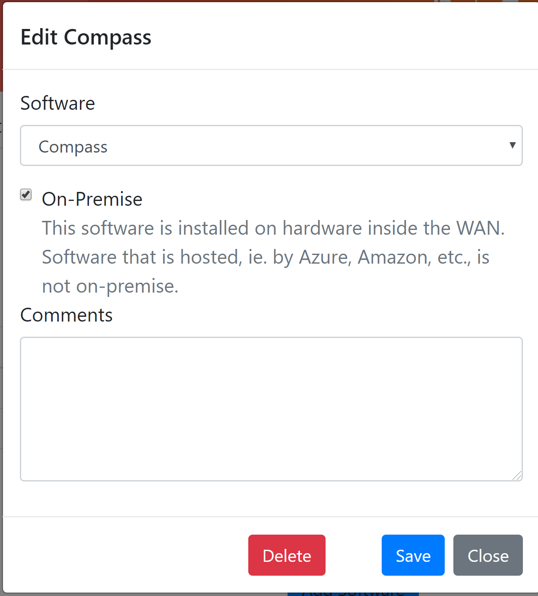538x596 pixels.
Task: Delete this software with the red button
Action: click(x=287, y=555)
